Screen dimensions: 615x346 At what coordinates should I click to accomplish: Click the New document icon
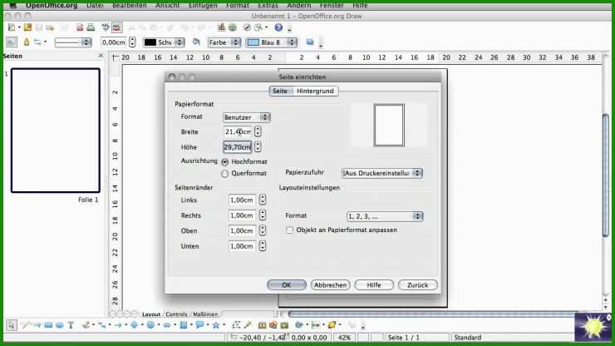12,27
